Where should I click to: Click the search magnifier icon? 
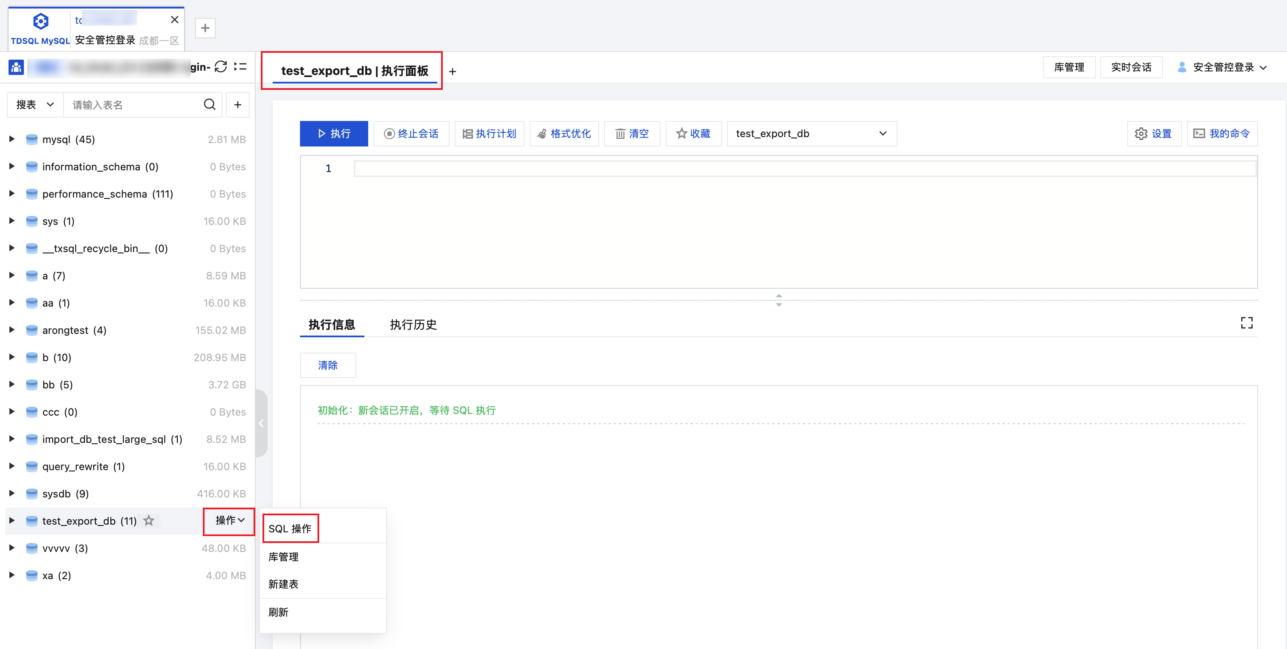(209, 104)
